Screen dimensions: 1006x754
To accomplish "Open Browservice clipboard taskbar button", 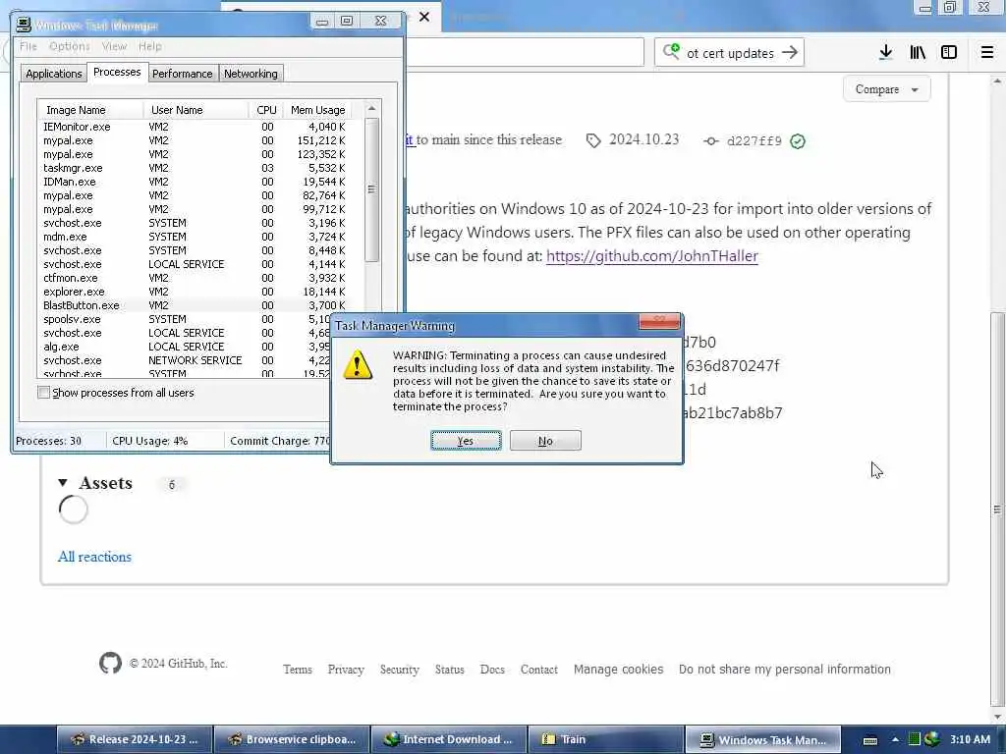I will coord(292,739).
